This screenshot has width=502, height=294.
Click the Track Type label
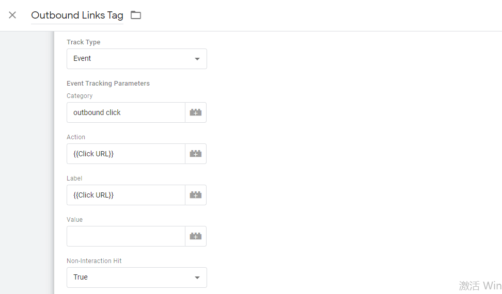(84, 42)
